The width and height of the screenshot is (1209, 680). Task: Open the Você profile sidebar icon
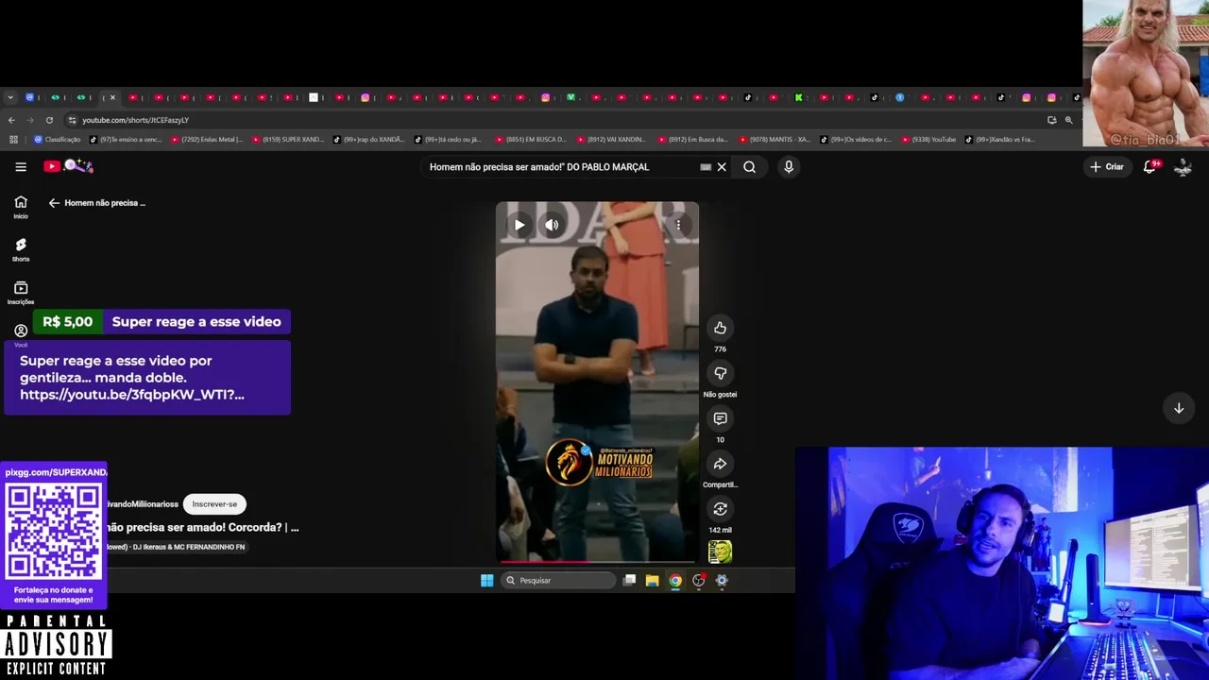coord(21,331)
